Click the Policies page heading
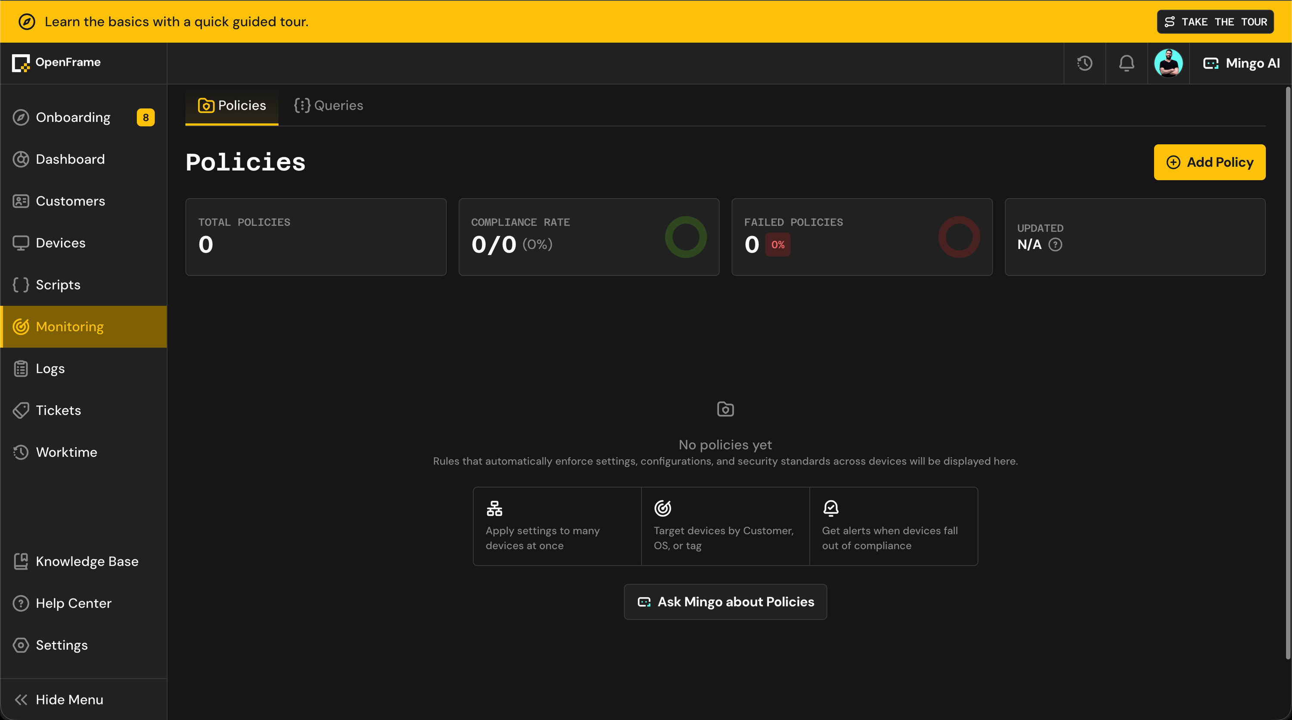This screenshot has width=1292, height=720. [245, 162]
